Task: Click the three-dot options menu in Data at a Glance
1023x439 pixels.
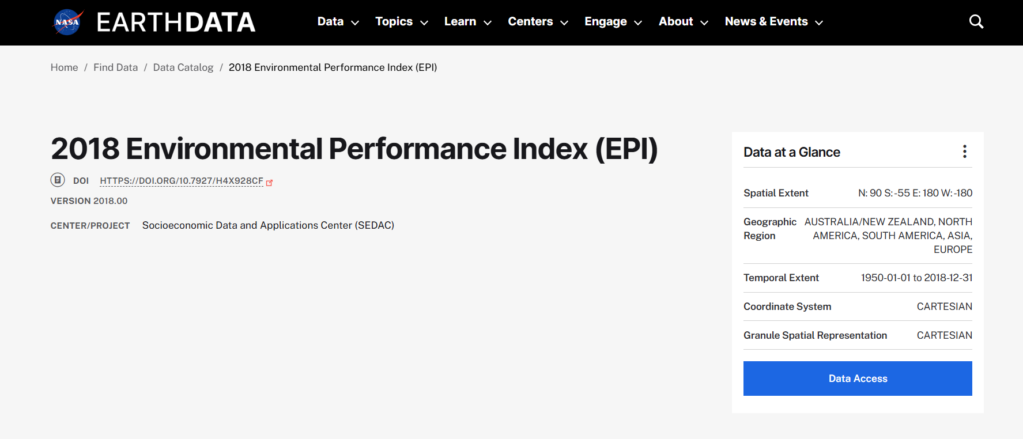Action: (965, 152)
